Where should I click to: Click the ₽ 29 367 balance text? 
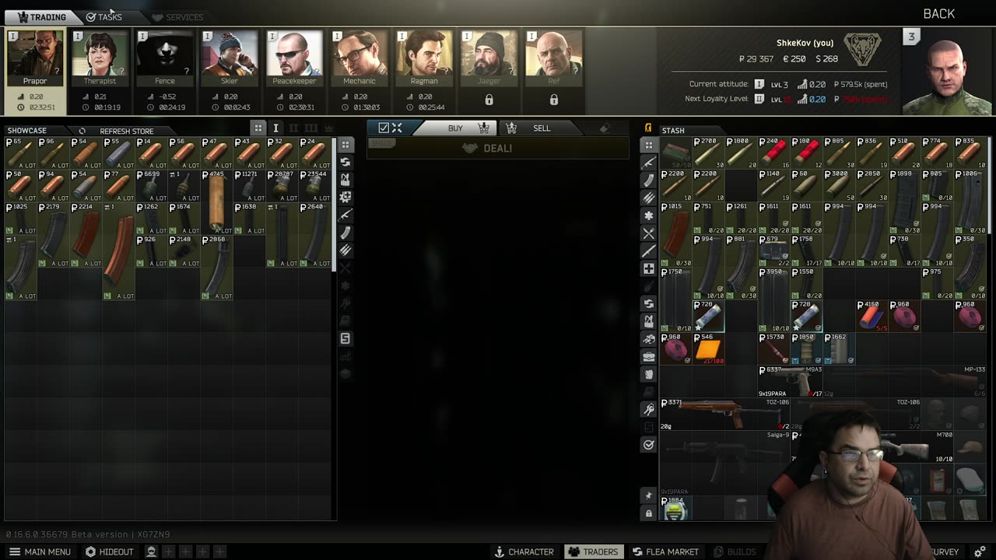pos(756,59)
